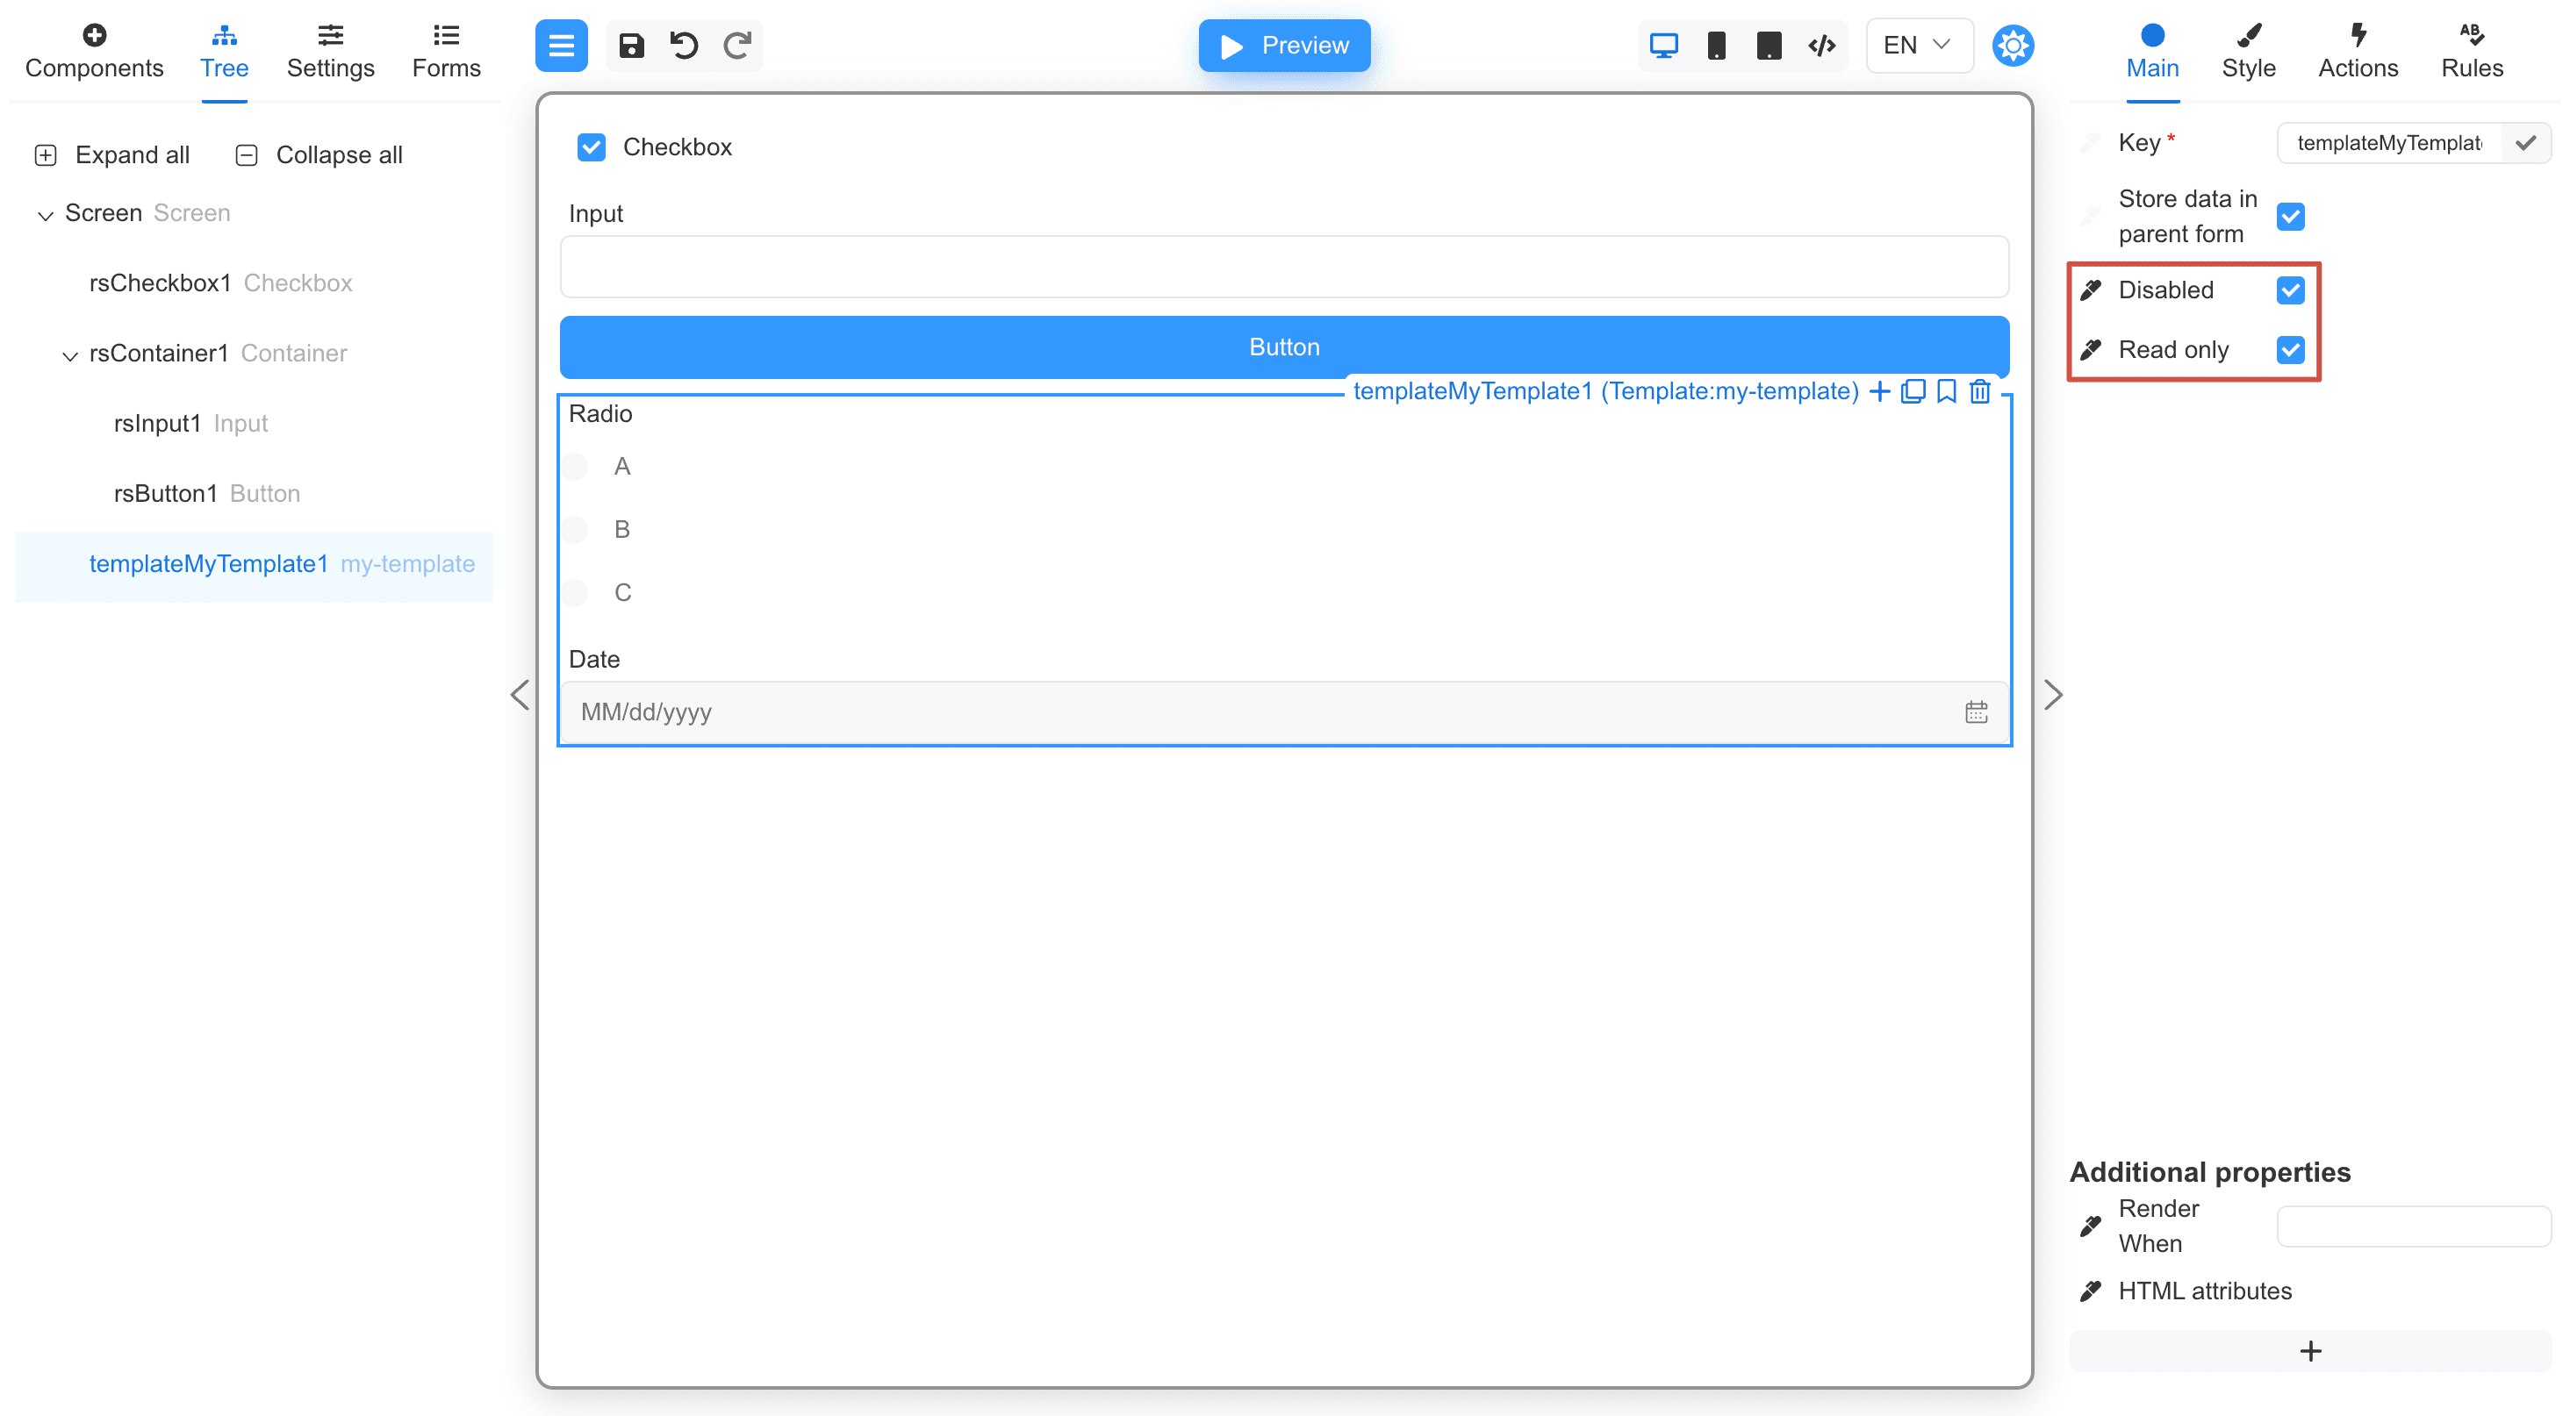
Task: Collapse the rsContainer1 tree node
Action: coord(70,354)
